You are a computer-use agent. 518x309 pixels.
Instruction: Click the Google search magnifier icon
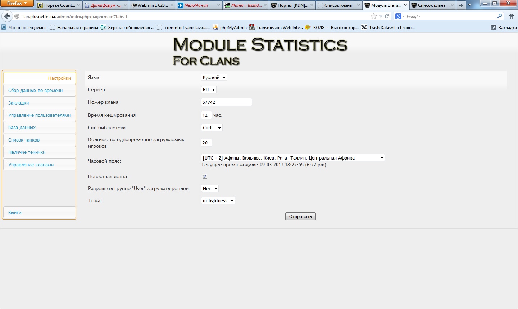click(x=499, y=16)
